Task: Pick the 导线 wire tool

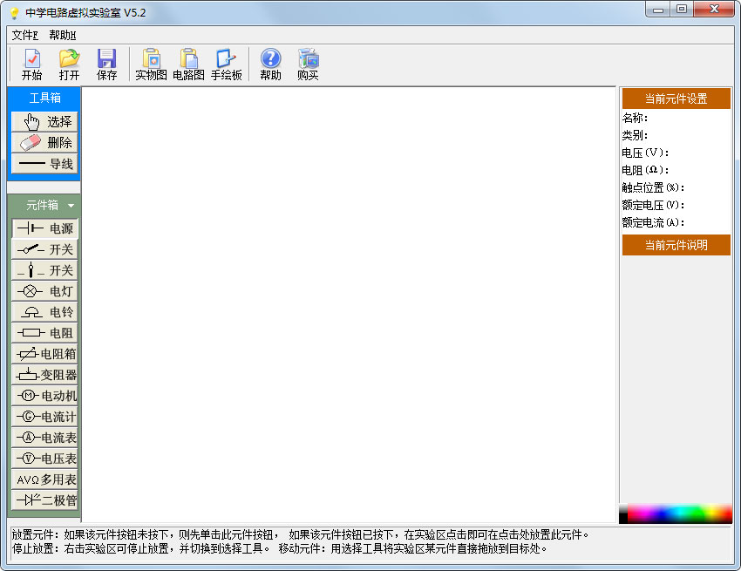Action: click(x=44, y=164)
